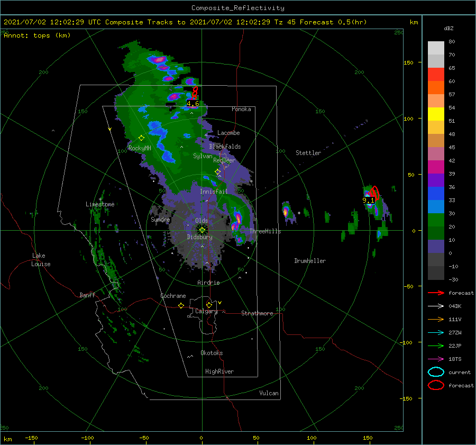Screen dimensions: 476x445
Task: Click the radar center diamond at Didsbury
Action: point(202,230)
